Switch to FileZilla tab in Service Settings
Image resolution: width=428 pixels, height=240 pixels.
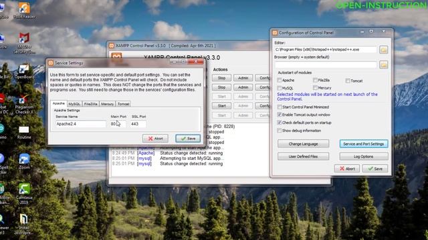91,104
